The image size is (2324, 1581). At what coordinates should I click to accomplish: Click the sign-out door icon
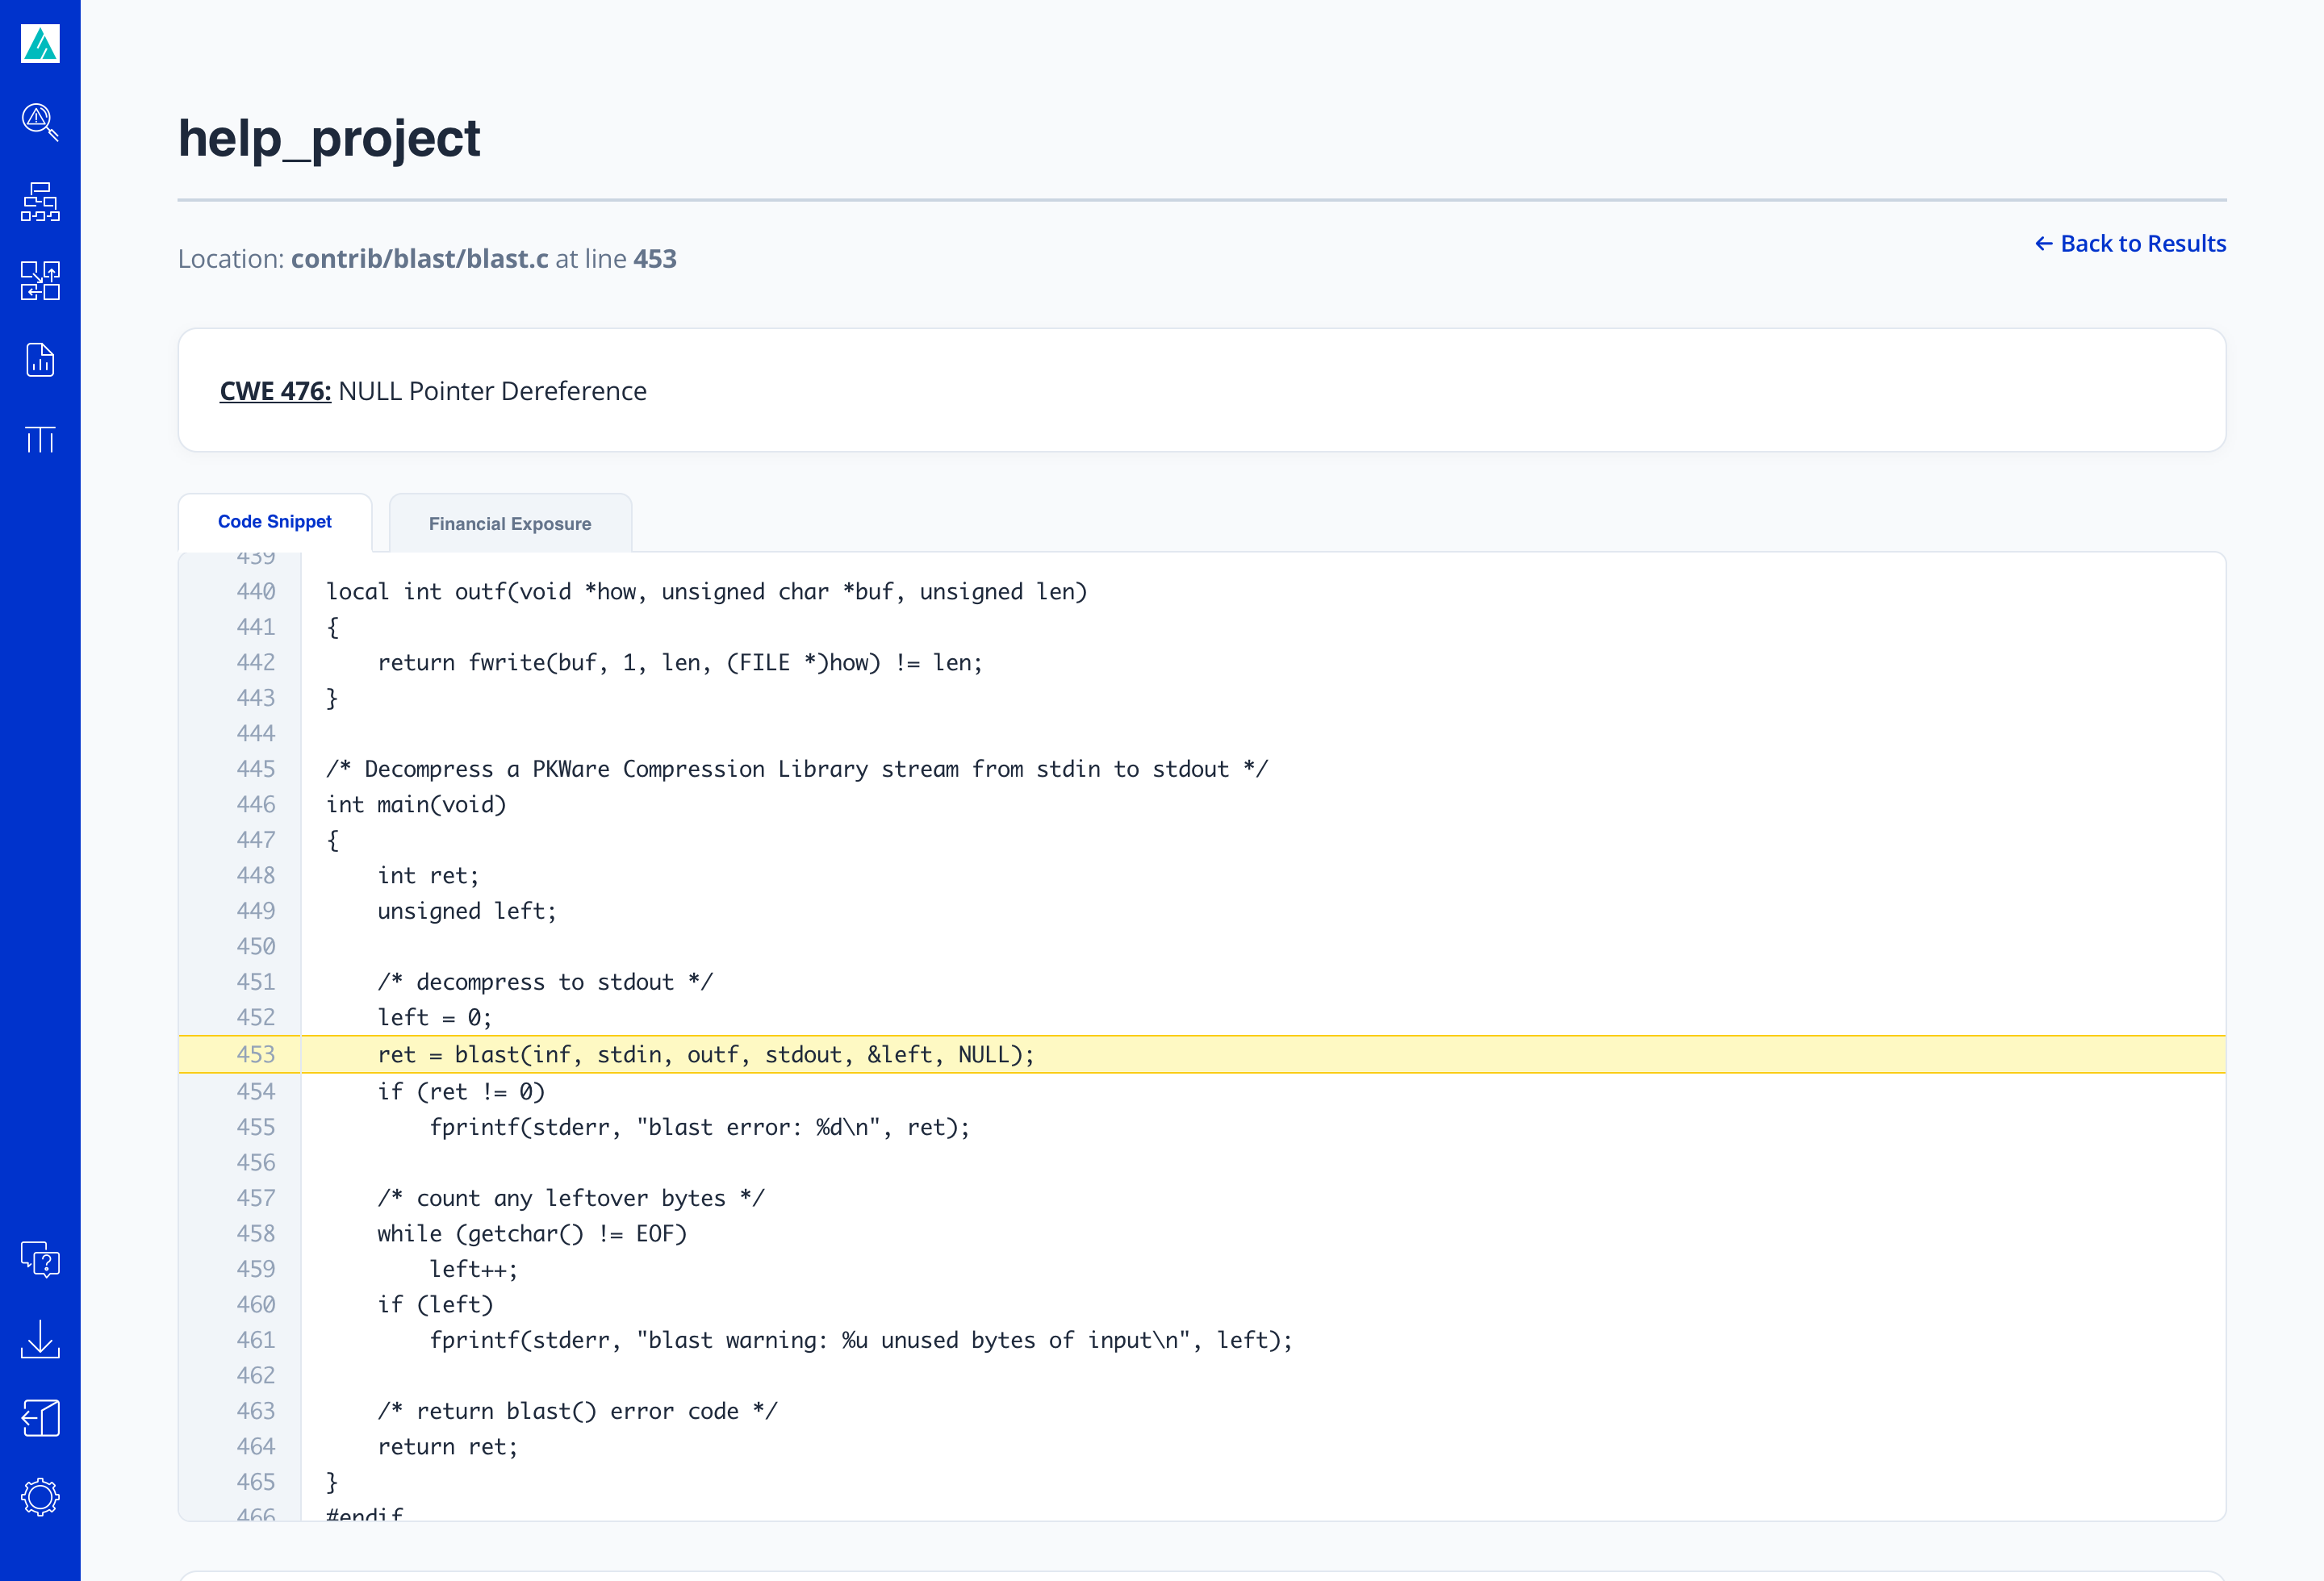pyautogui.click(x=40, y=1418)
